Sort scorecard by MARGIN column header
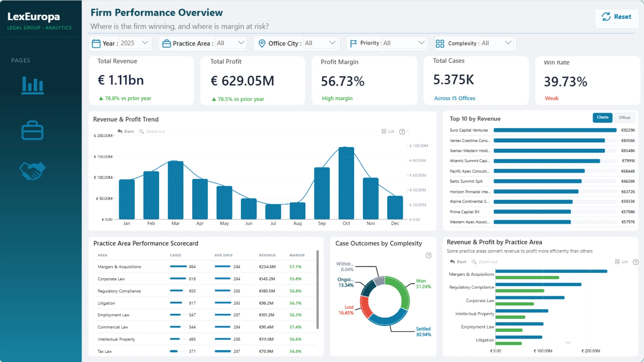 297,255
